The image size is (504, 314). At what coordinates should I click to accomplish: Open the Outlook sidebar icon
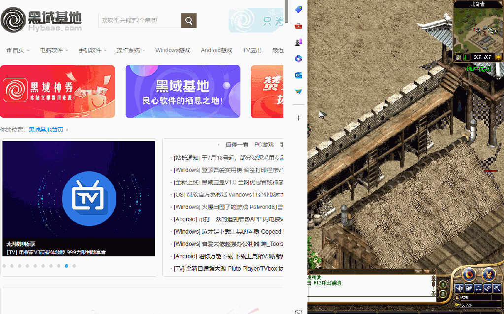pyautogui.click(x=298, y=75)
